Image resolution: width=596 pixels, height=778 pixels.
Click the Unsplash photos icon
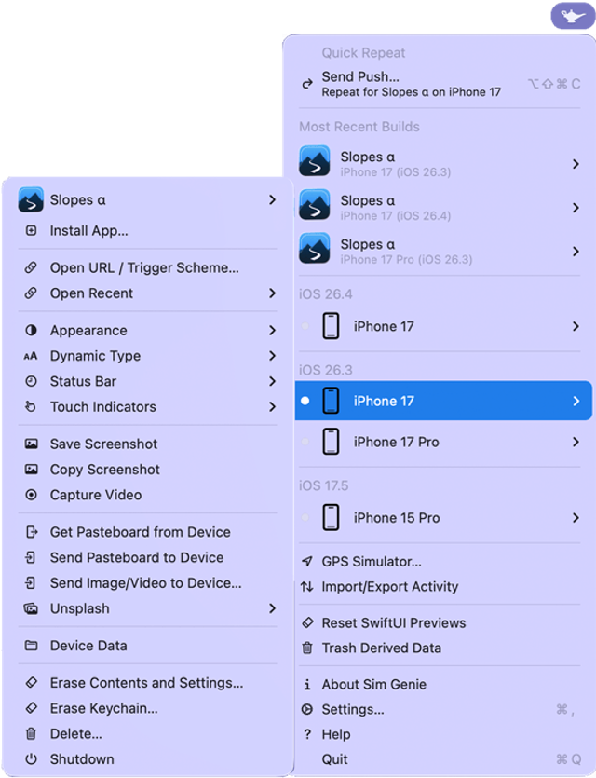pyautogui.click(x=31, y=608)
